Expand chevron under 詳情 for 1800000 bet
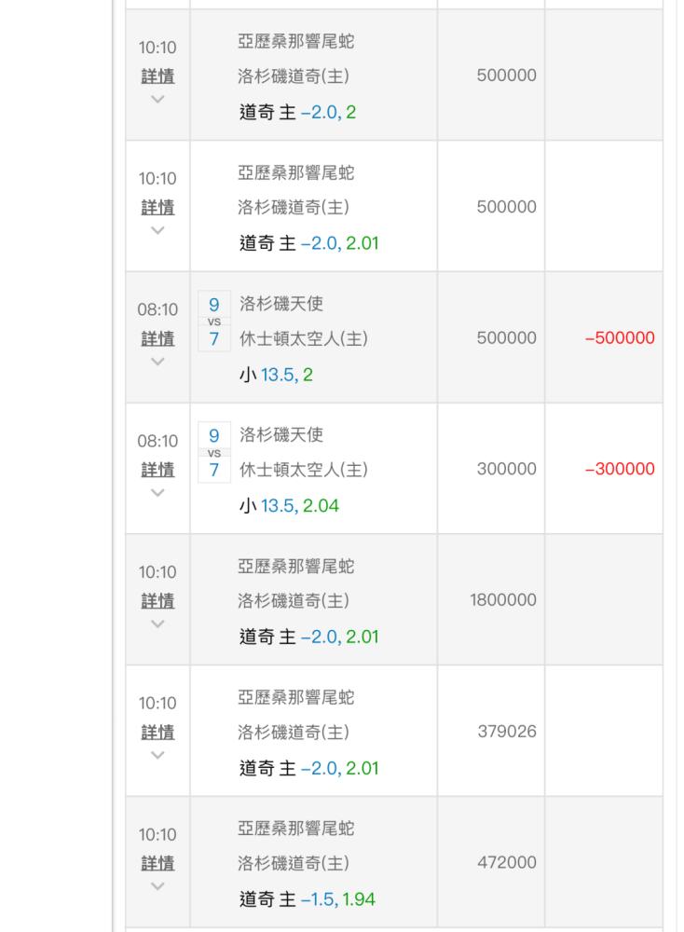Screen dimensions: 684x932 pos(157,624)
